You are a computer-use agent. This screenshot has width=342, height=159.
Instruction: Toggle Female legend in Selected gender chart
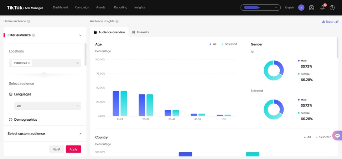tap(304, 113)
